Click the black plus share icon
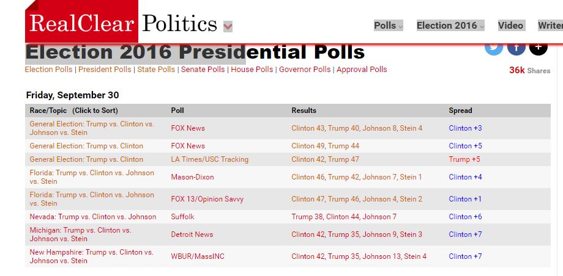 tap(539, 49)
